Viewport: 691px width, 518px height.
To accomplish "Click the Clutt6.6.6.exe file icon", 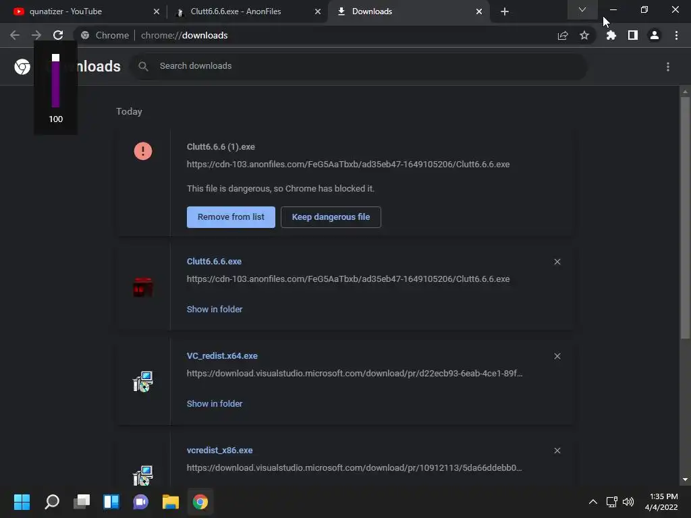I will [143, 287].
